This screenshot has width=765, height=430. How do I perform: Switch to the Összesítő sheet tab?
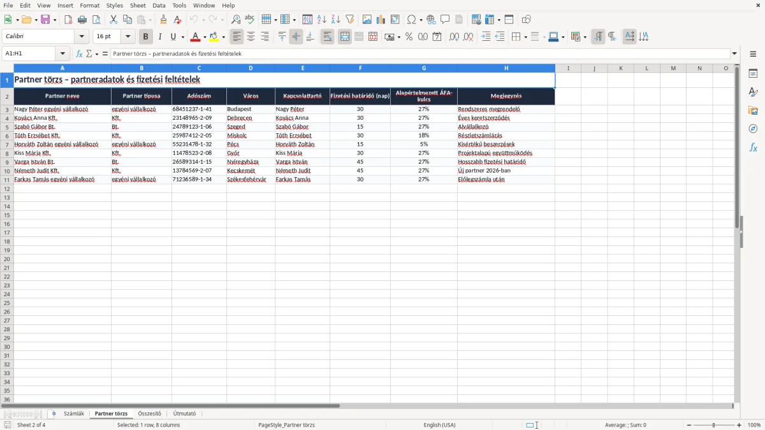(x=150, y=414)
